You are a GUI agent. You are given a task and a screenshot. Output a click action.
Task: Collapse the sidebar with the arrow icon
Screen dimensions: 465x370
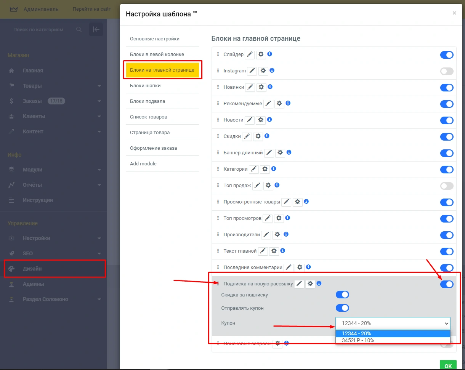click(96, 29)
